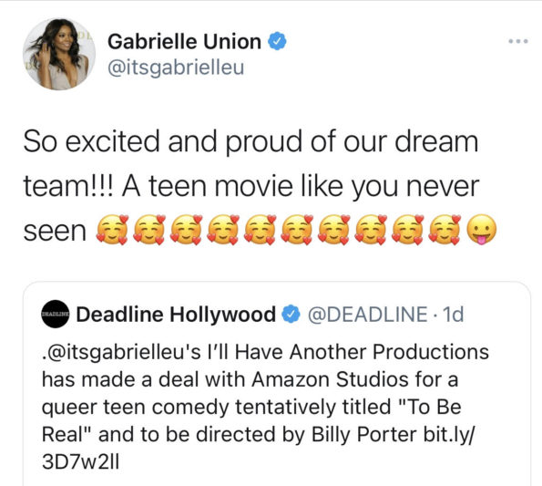Click the Deadline Hollywood round avatar
The width and height of the screenshot is (542, 486).
[x=56, y=314]
